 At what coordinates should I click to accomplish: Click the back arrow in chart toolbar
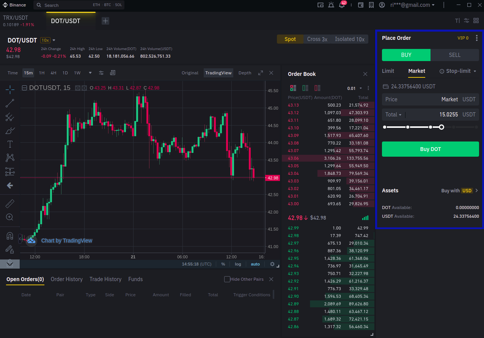10,186
